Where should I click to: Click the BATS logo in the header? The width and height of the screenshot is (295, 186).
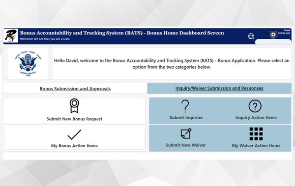click(x=11, y=36)
